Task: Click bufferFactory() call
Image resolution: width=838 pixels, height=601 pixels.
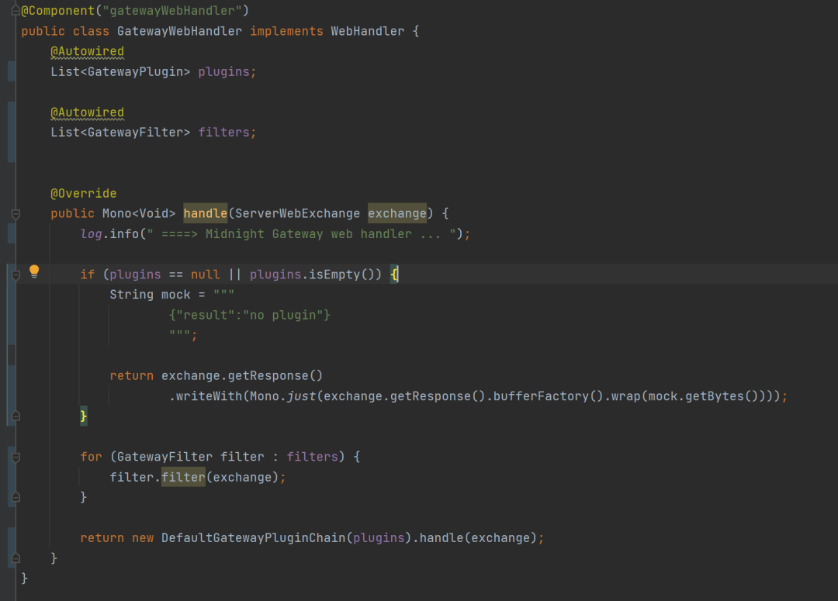Action: click(x=548, y=396)
